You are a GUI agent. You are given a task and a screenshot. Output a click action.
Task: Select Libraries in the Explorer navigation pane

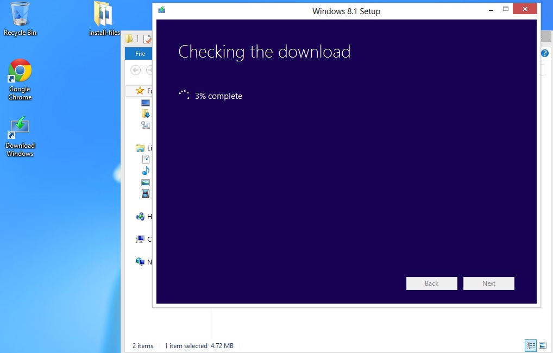pos(140,148)
